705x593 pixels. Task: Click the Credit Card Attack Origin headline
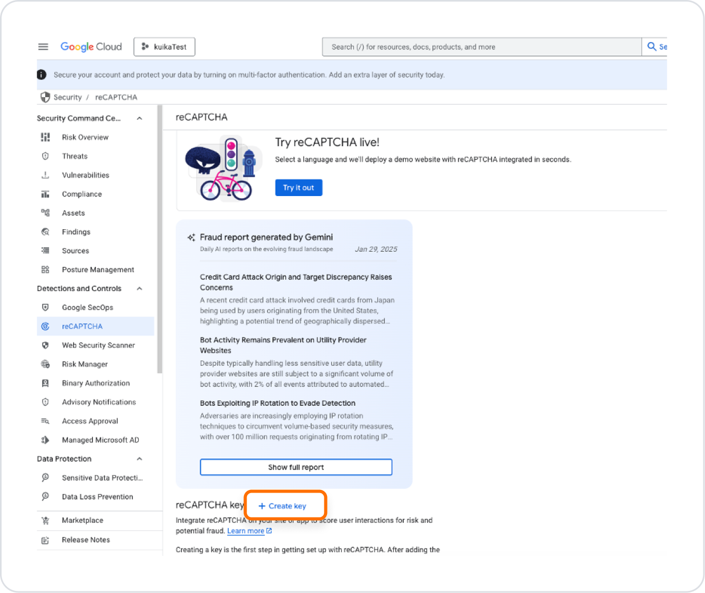[x=296, y=282]
